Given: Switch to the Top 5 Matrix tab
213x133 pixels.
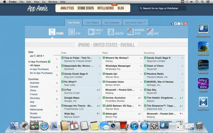Looking at the screenshot, I should (92, 23).
